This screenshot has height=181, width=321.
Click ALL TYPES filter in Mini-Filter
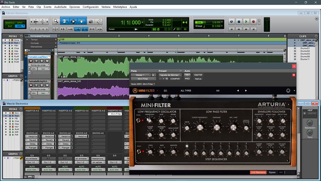(x=186, y=91)
